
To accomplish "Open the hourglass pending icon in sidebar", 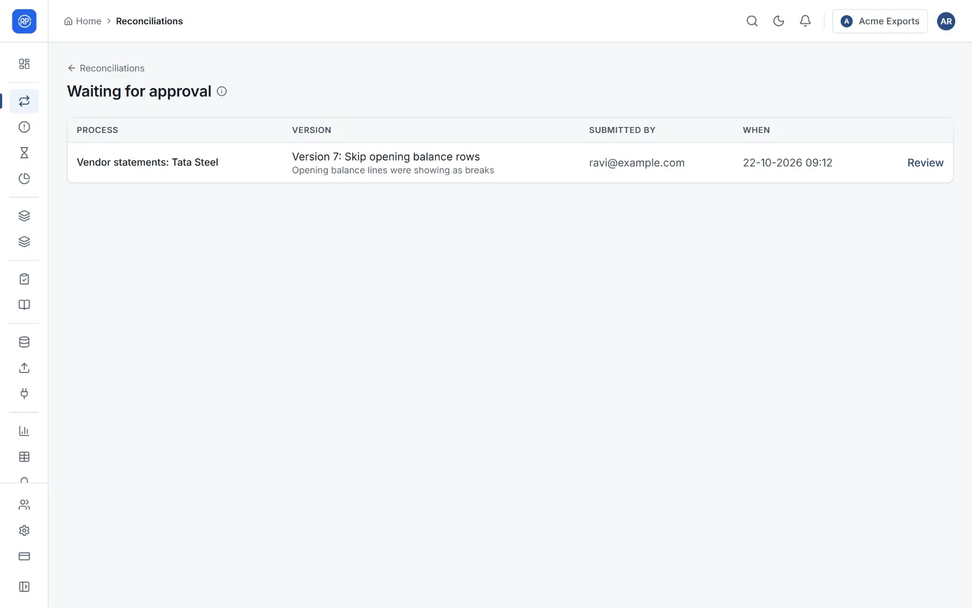I will 24,153.
